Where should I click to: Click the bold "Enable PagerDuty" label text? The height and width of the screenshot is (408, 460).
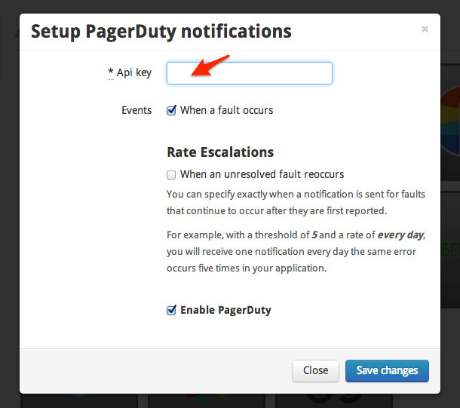(x=225, y=310)
